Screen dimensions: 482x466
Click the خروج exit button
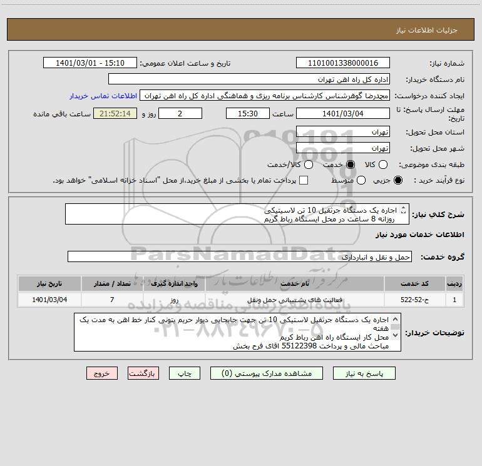[x=102, y=373]
